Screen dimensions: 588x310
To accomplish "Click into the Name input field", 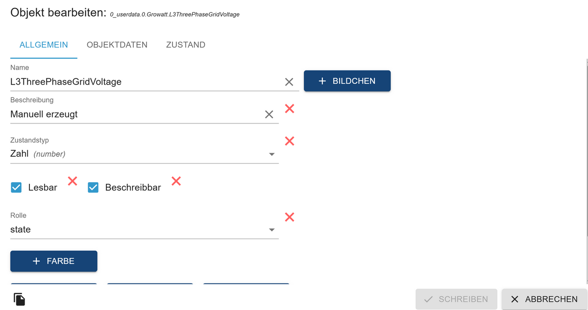I will tap(142, 82).
